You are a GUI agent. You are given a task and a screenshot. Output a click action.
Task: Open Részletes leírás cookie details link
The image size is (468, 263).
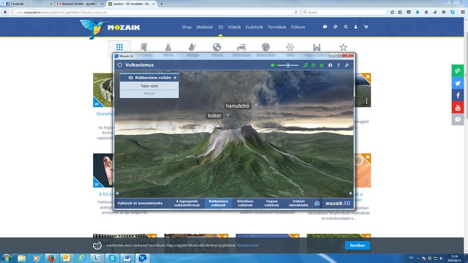[247, 245]
